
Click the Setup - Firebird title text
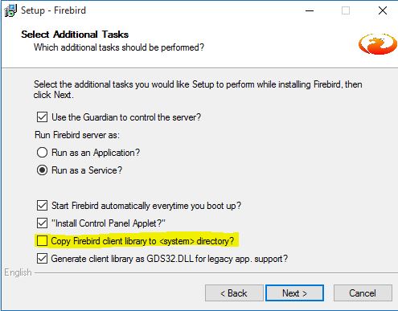(x=54, y=10)
